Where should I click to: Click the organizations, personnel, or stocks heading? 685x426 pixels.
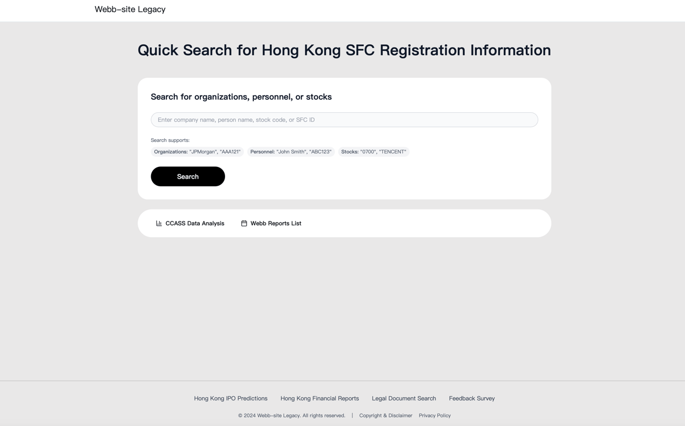coord(241,97)
